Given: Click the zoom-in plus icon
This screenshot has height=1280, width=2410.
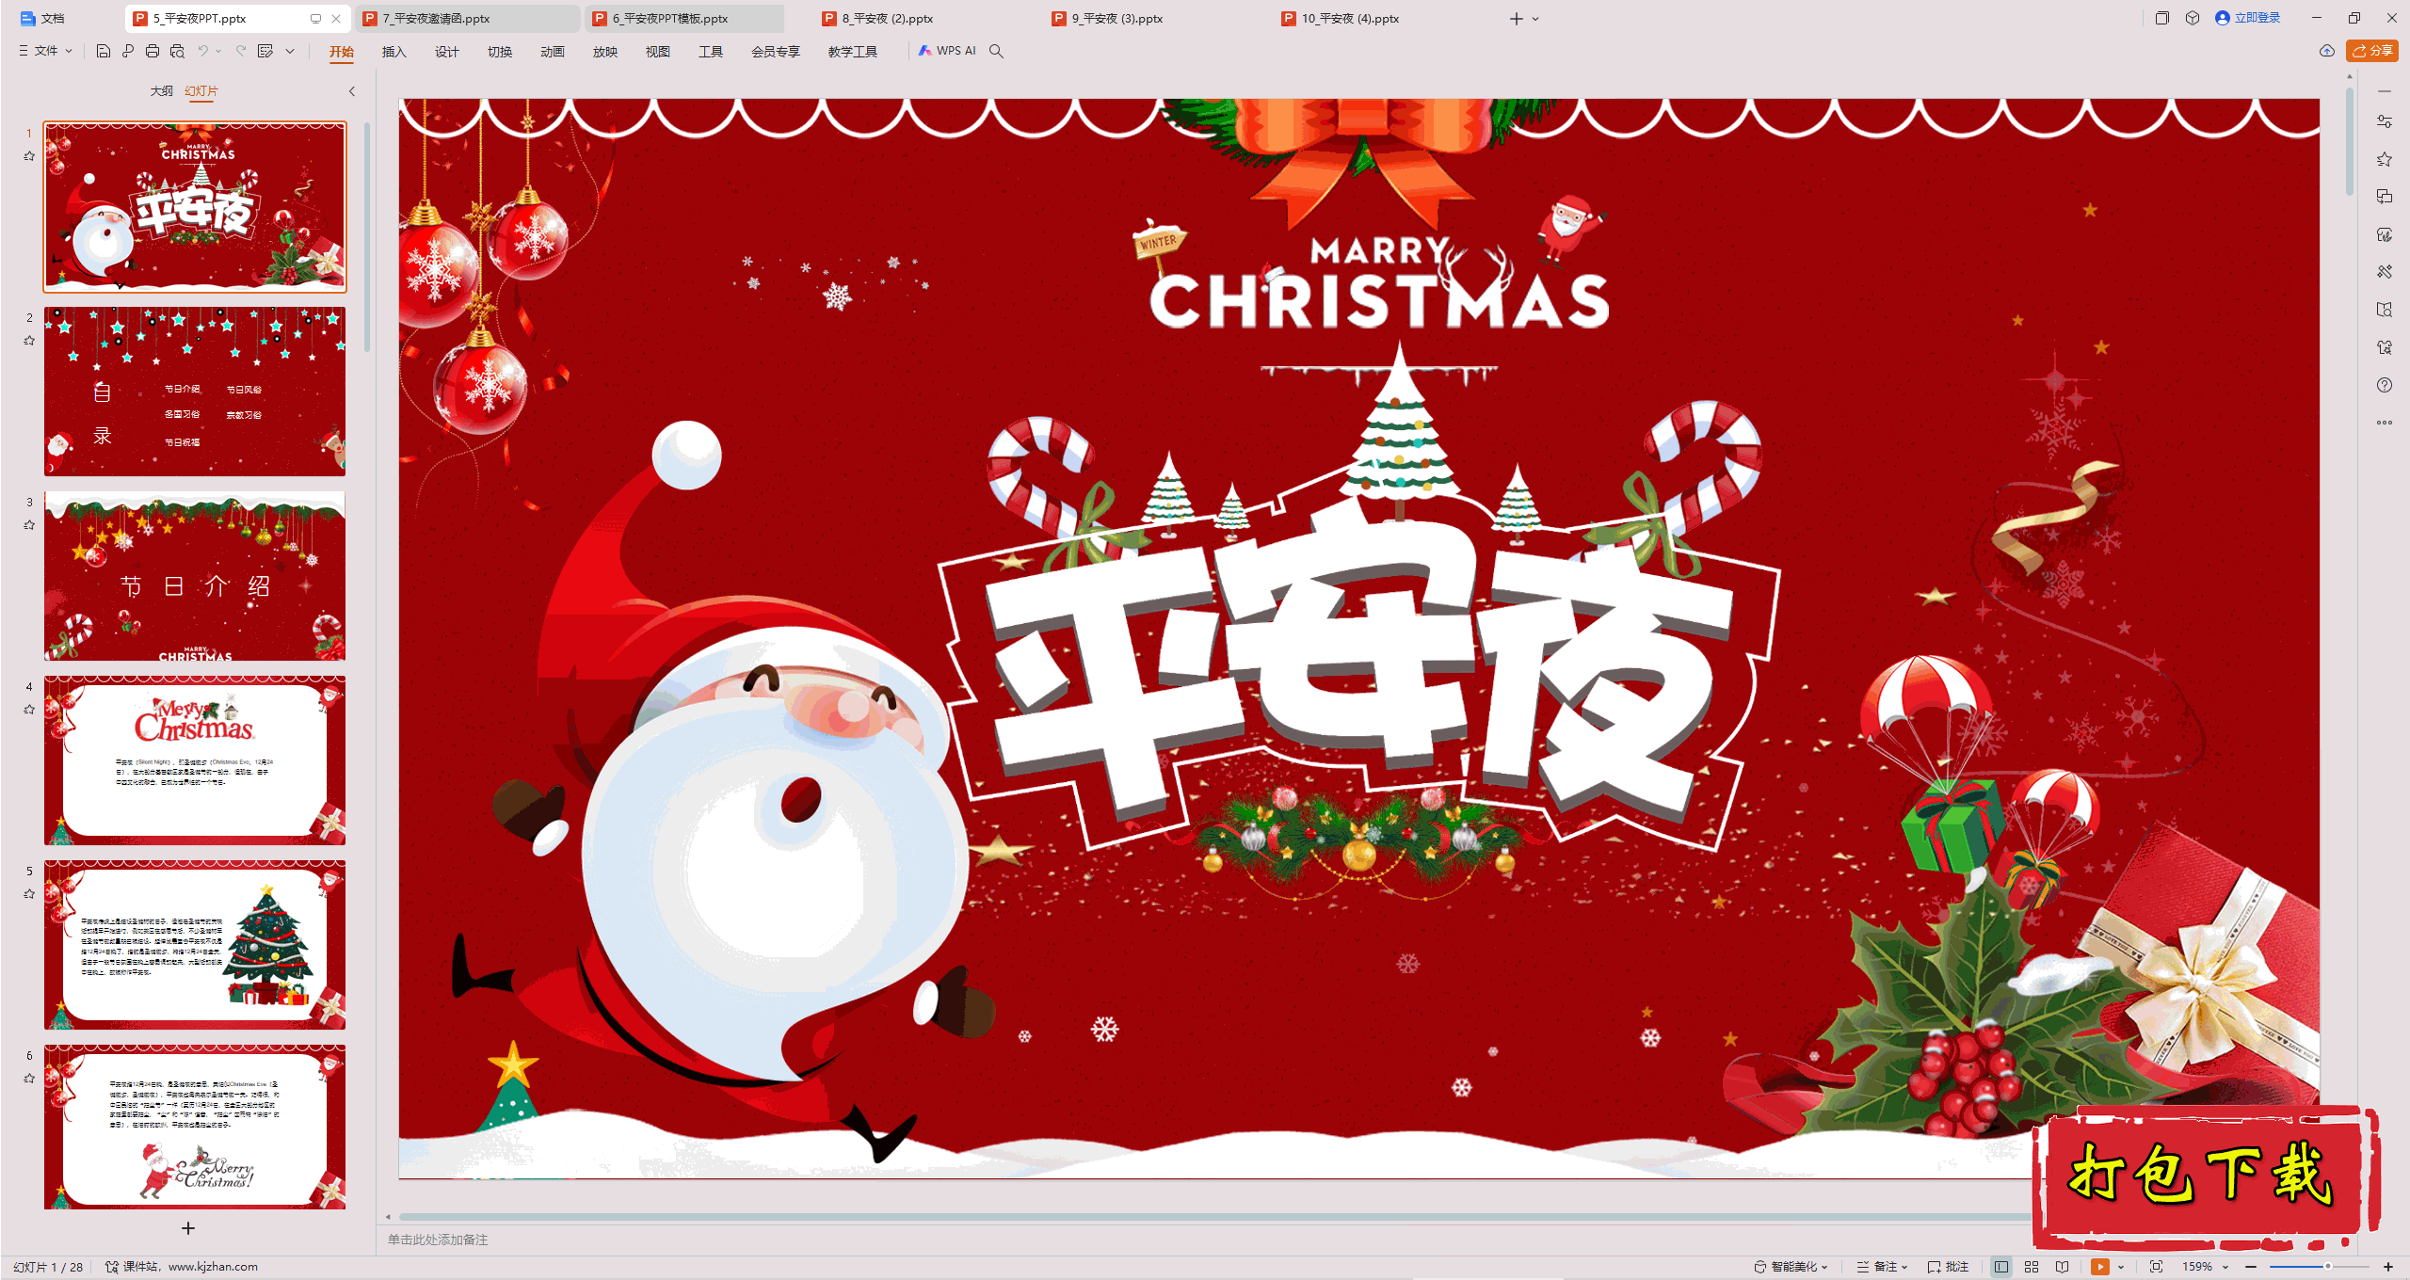Looking at the screenshot, I should pos(2387,1267).
